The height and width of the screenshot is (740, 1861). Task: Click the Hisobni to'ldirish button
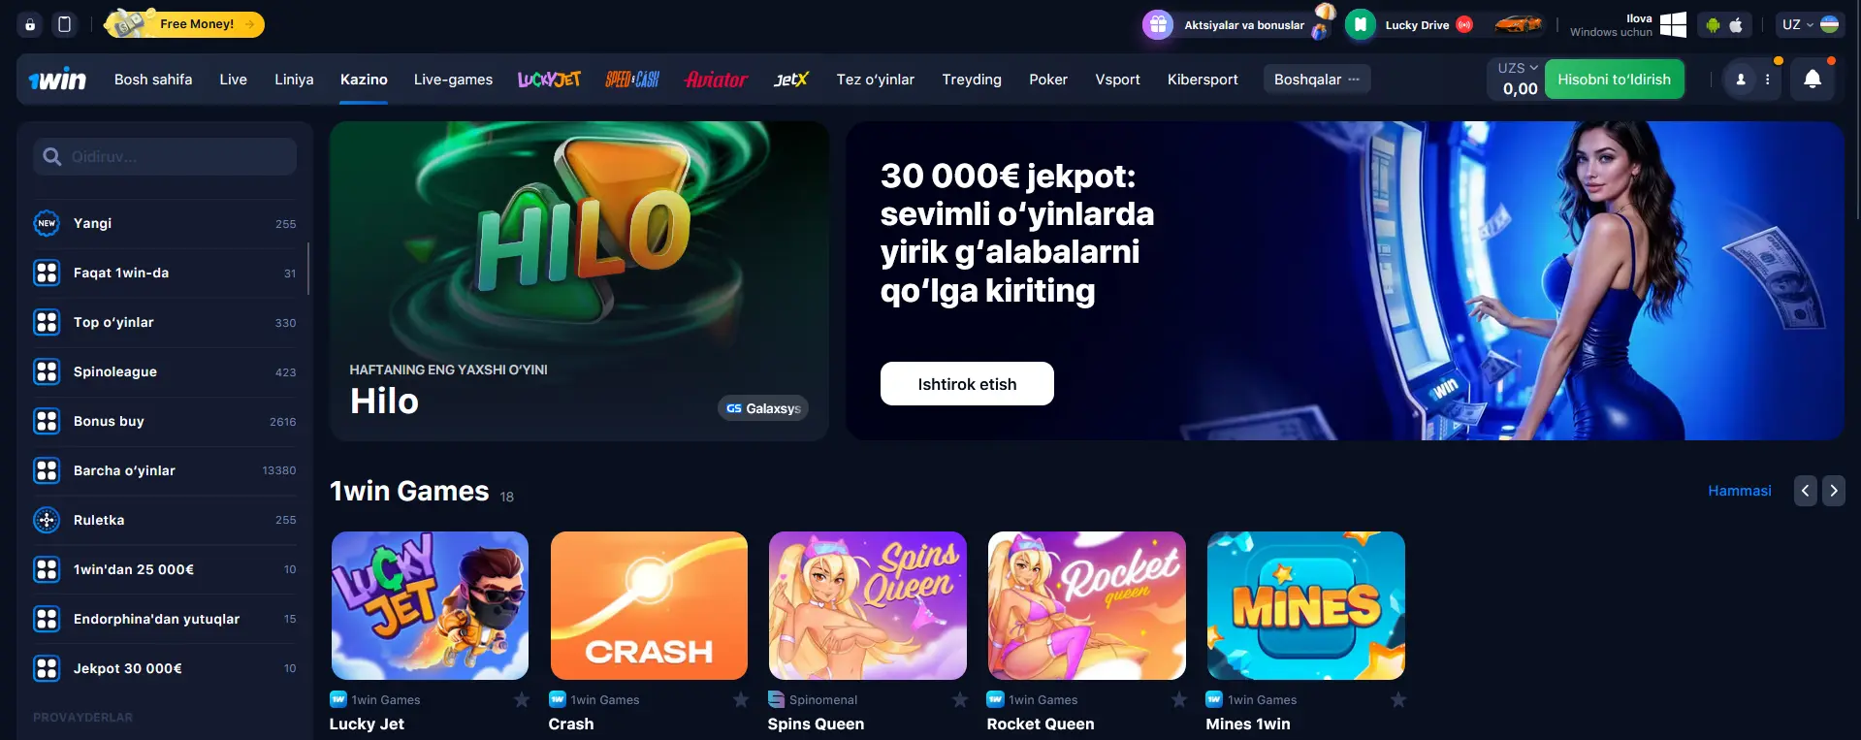pyautogui.click(x=1614, y=80)
